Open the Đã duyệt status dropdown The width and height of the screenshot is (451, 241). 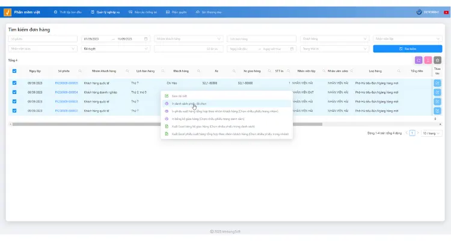pyautogui.click(x=115, y=49)
